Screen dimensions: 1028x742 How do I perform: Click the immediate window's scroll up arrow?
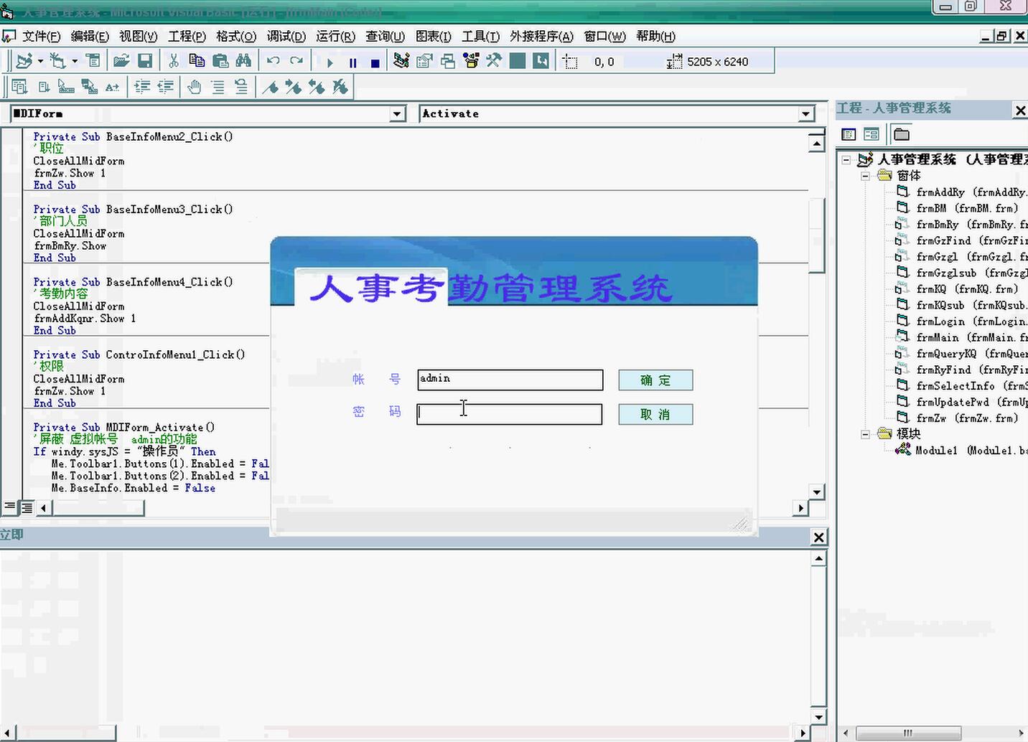818,558
